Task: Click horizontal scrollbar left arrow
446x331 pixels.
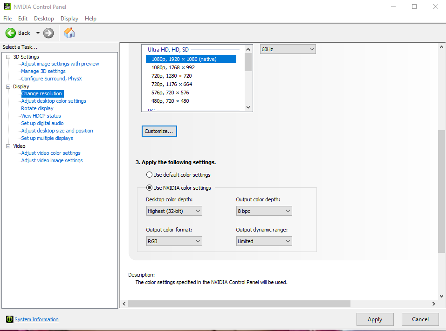Action: coord(124,304)
